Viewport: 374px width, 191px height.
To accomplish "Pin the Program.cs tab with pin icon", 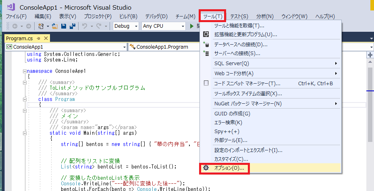I will (38, 38).
